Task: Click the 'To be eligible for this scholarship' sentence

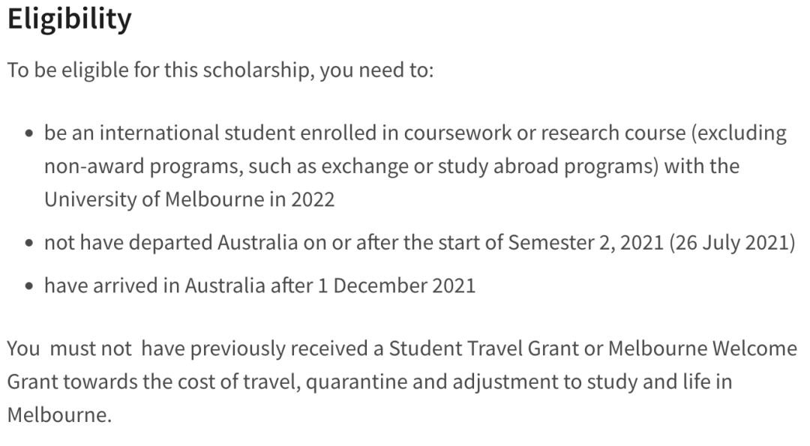Action: click(220, 70)
